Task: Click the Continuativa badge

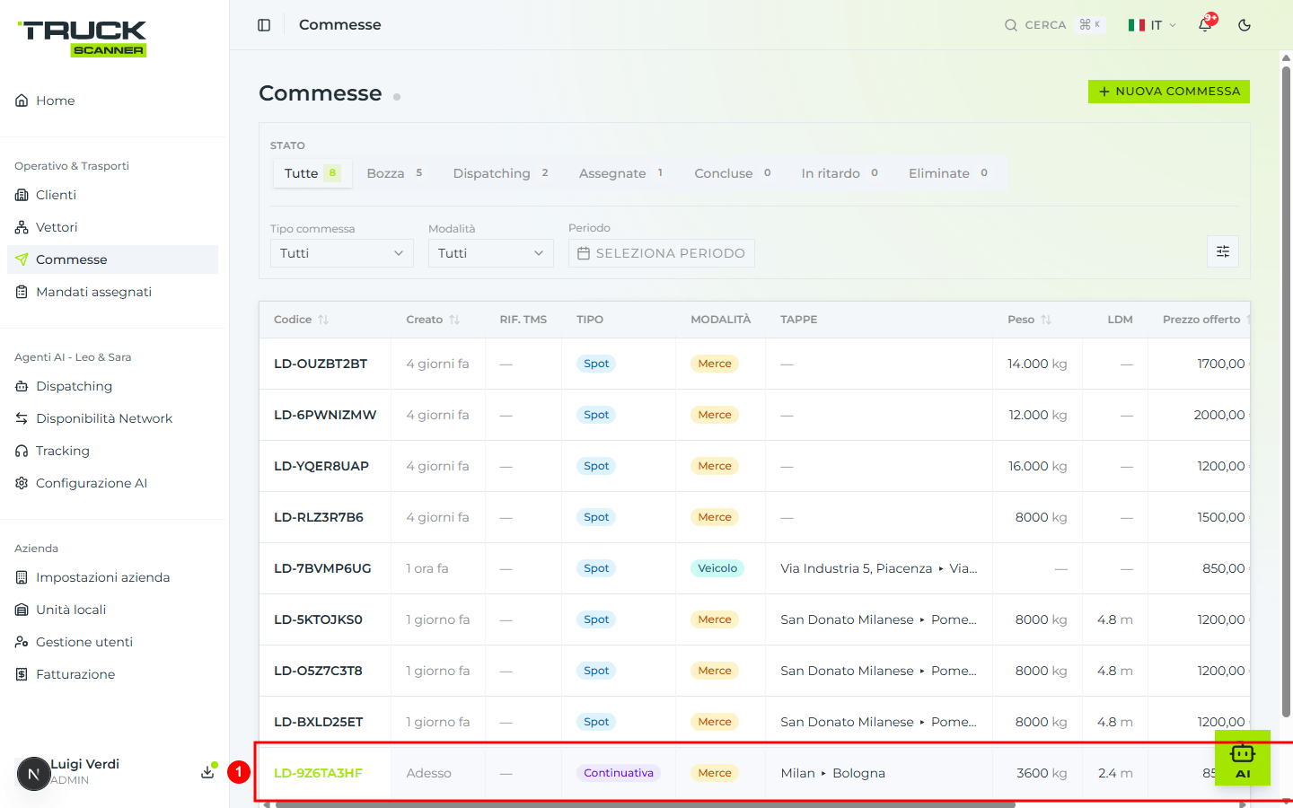Action: 619,773
